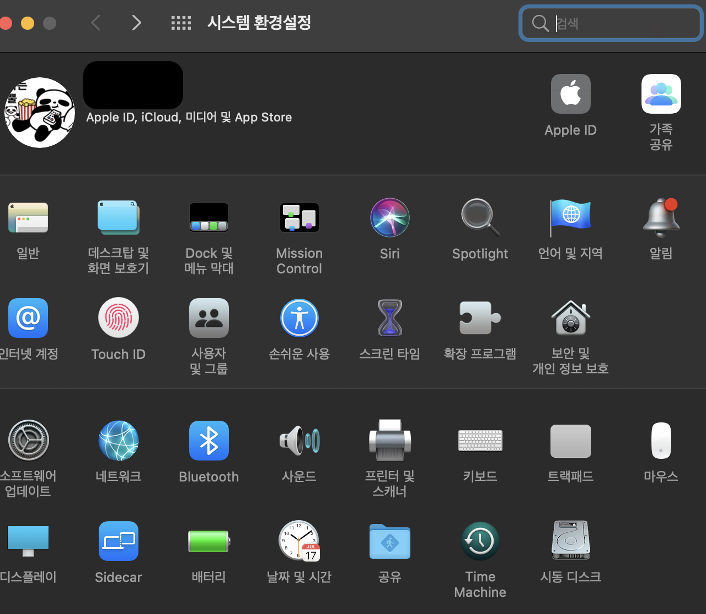
Task: Open 네트워크 globe preferences
Action: tap(119, 441)
